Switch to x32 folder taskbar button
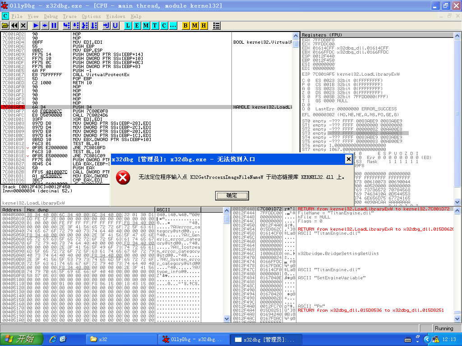Screen dimensions: 462x346 (121, 339)
